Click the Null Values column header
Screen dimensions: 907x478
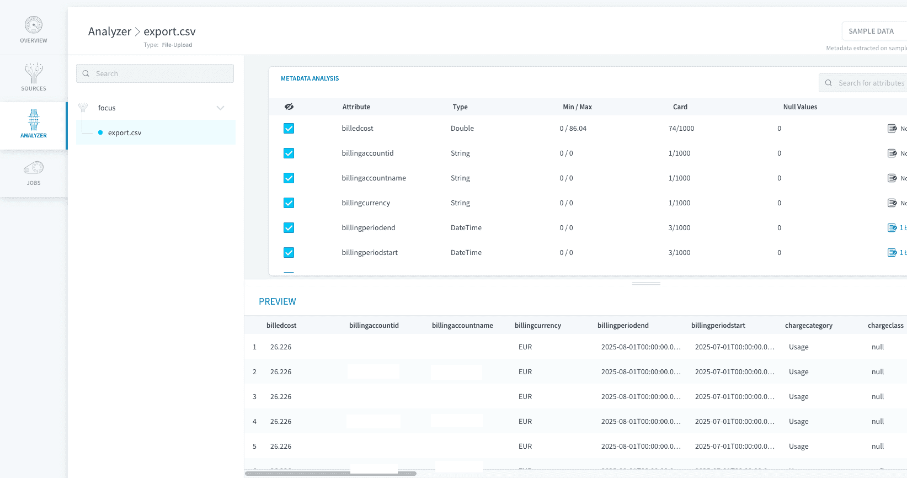pos(800,107)
